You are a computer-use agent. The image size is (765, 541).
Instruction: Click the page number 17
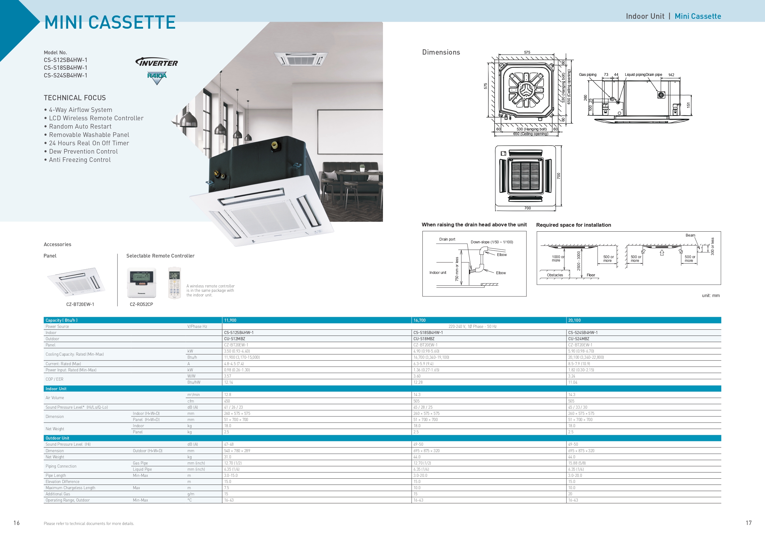click(749, 523)
